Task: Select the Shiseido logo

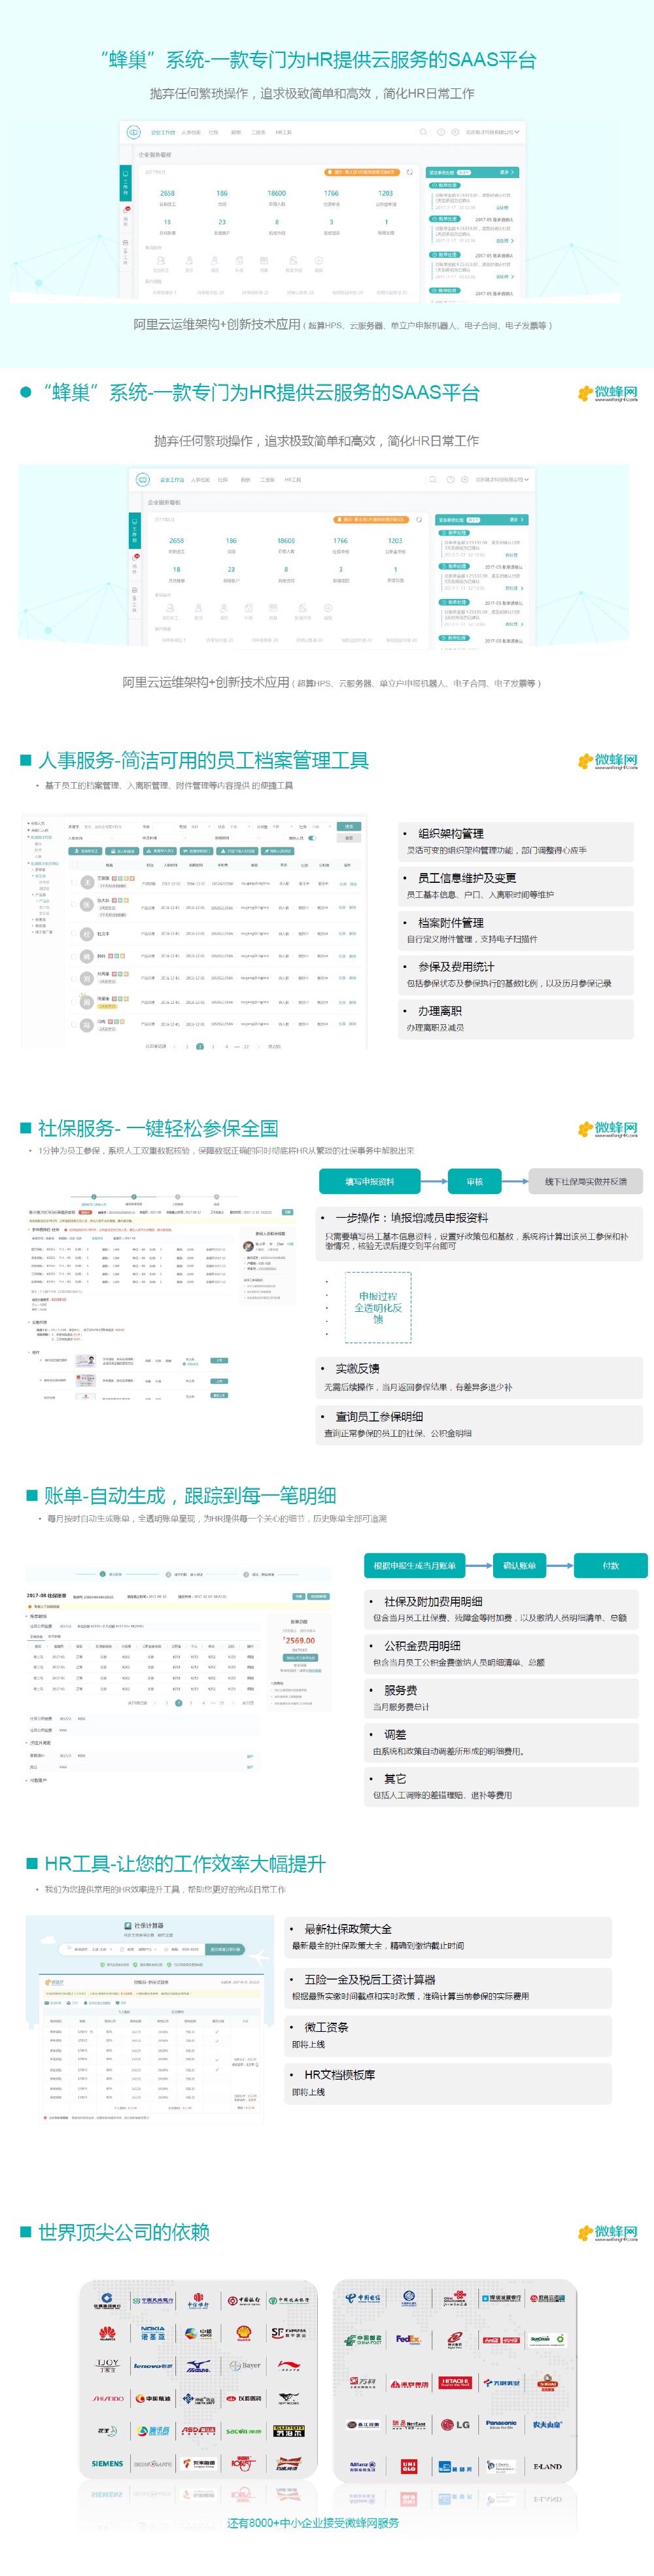Action: coord(108,2398)
